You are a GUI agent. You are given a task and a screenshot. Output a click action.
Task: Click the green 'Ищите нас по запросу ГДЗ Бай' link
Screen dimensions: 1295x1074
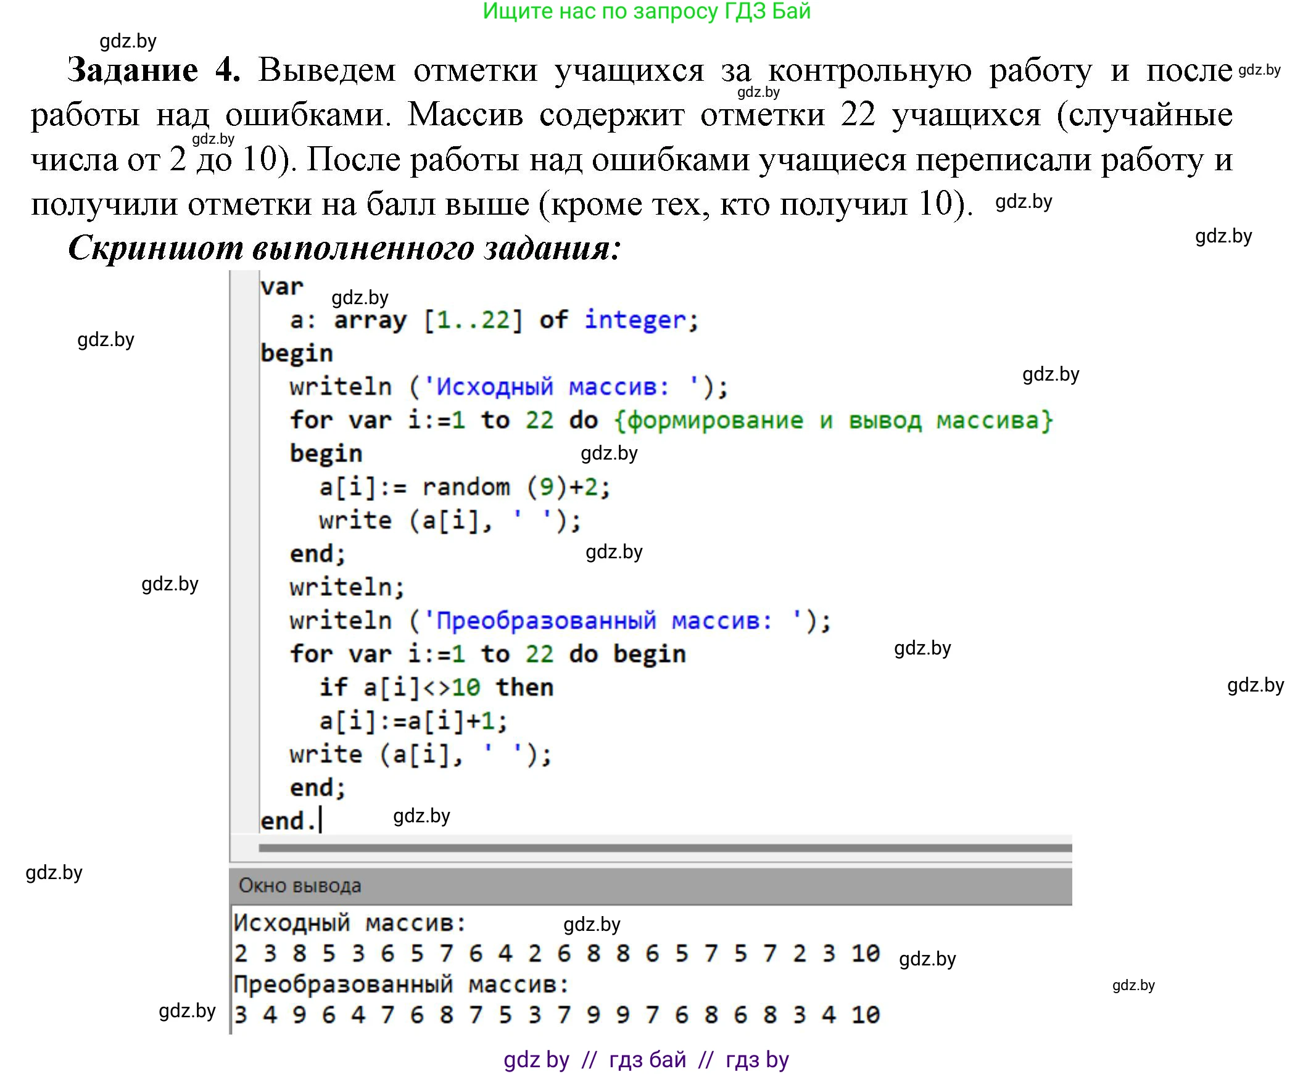coord(646,11)
